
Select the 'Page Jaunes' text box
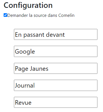(56, 68)
